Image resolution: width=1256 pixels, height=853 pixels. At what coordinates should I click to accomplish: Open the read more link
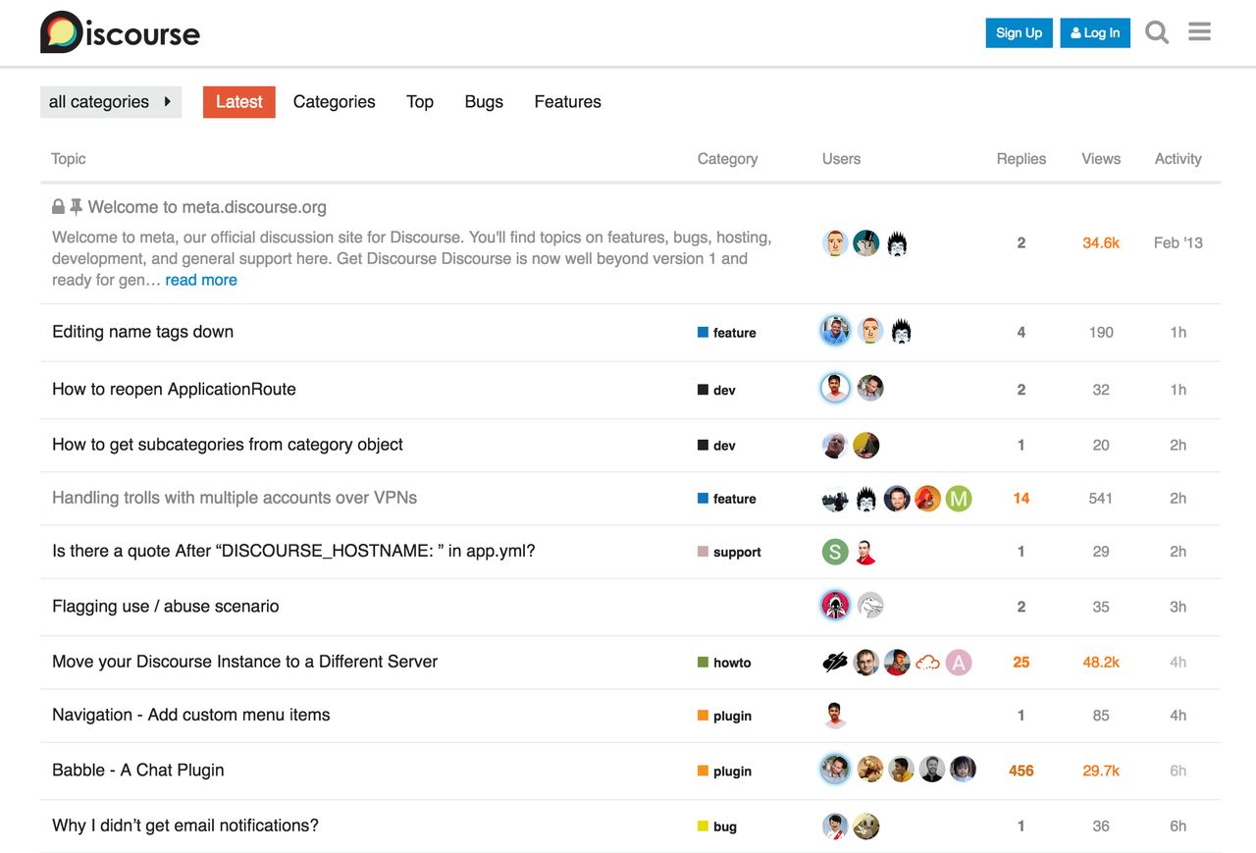(201, 280)
